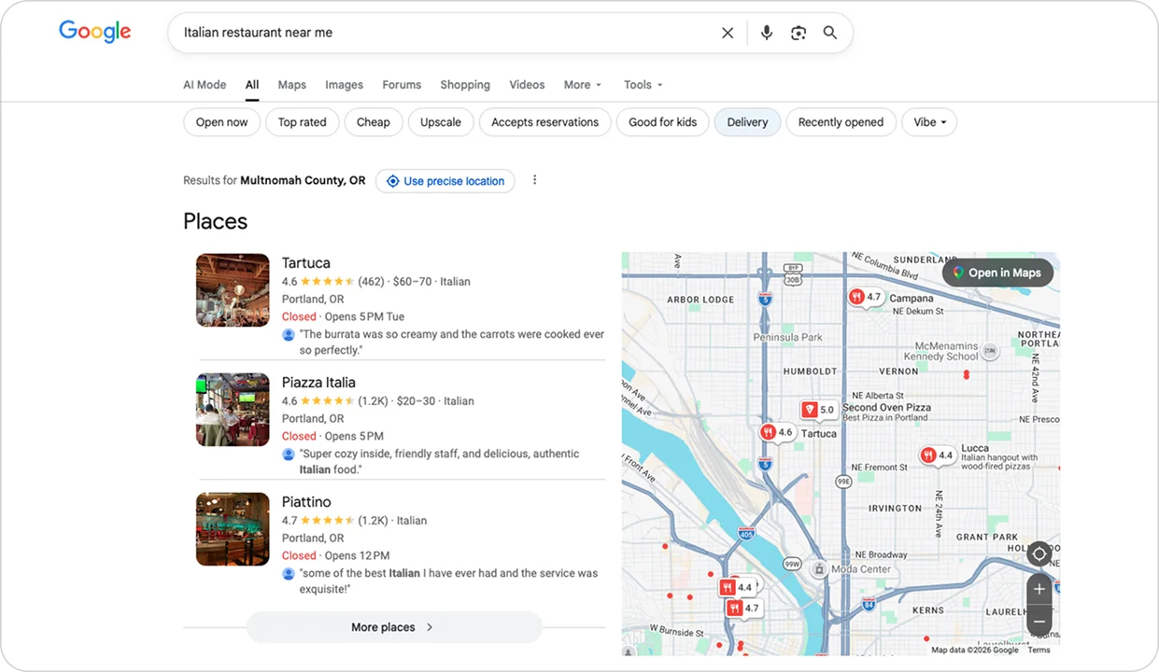Image resolution: width=1159 pixels, height=672 pixels.
Task: Click reviewer avatar beside Tartuca burrata review
Action: click(x=289, y=334)
